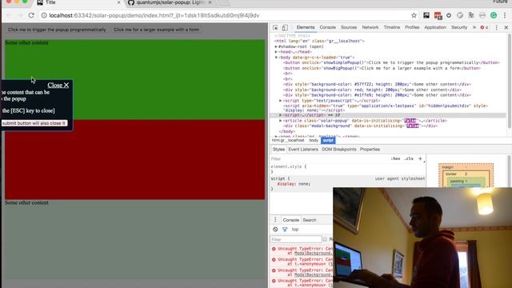
Task: Collapse the body element node
Action: (x=276, y=58)
